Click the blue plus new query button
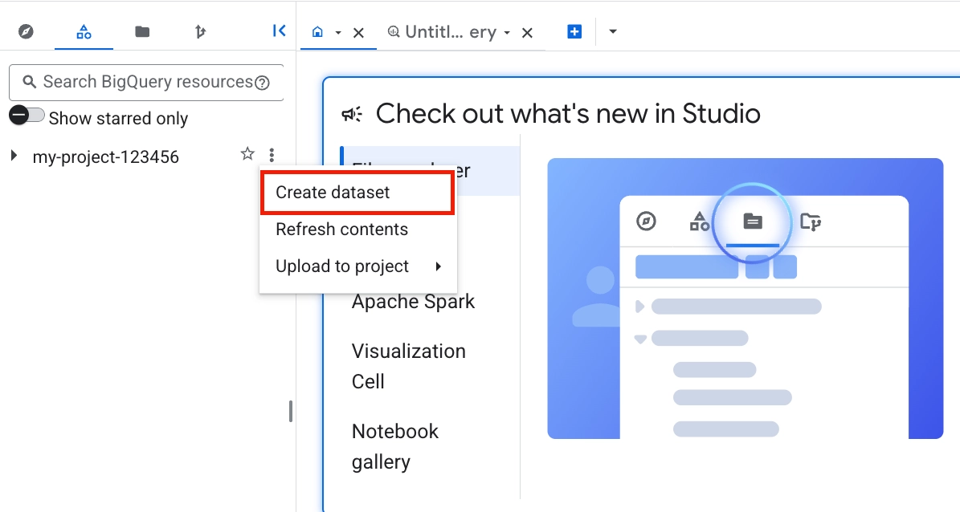This screenshot has height=512, width=960. coord(574,31)
